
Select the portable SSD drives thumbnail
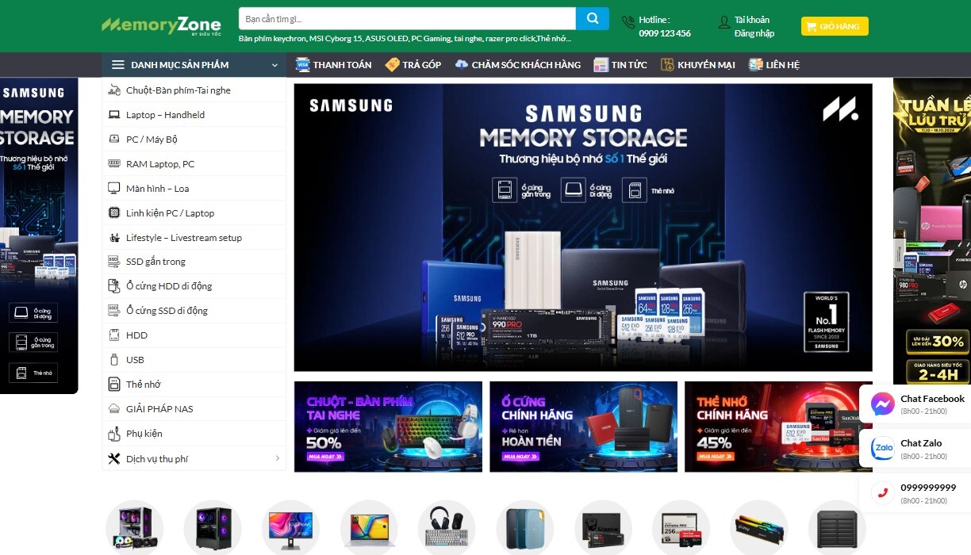tap(524, 528)
